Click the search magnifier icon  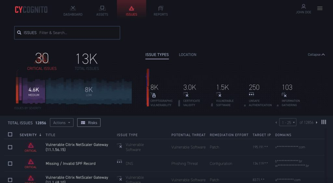[x=19, y=33]
